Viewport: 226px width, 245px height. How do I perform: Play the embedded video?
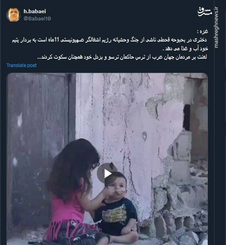coord(107,174)
